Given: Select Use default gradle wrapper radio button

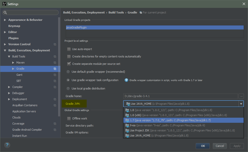Looking at the screenshot, I should pyautogui.click(x=68, y=72).
